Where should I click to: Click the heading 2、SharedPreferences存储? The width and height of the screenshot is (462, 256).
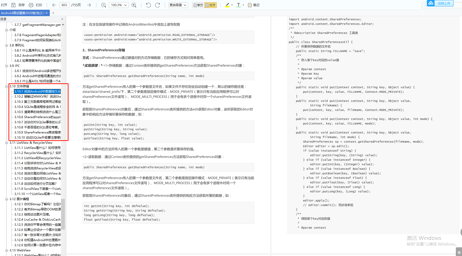point(104,50)
